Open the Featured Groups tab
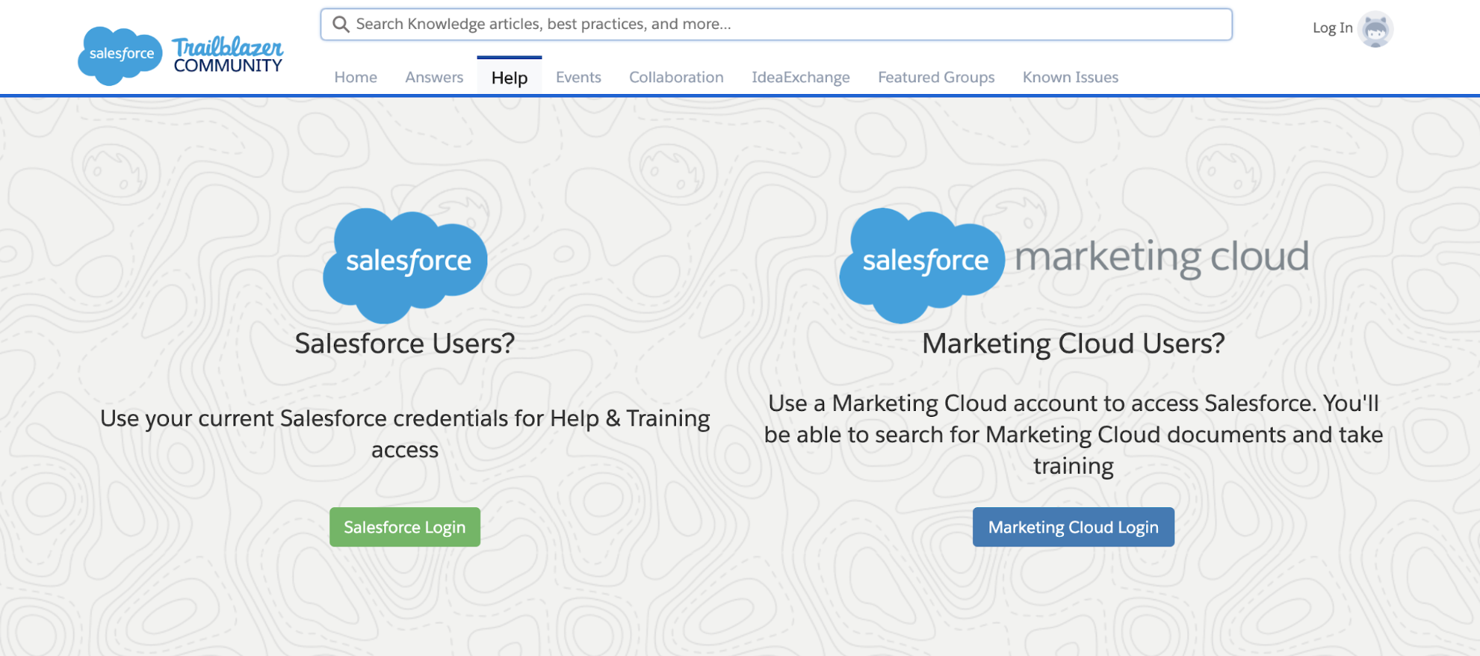The height and width of the screenshot is (656, 1480). click(936, 77)
